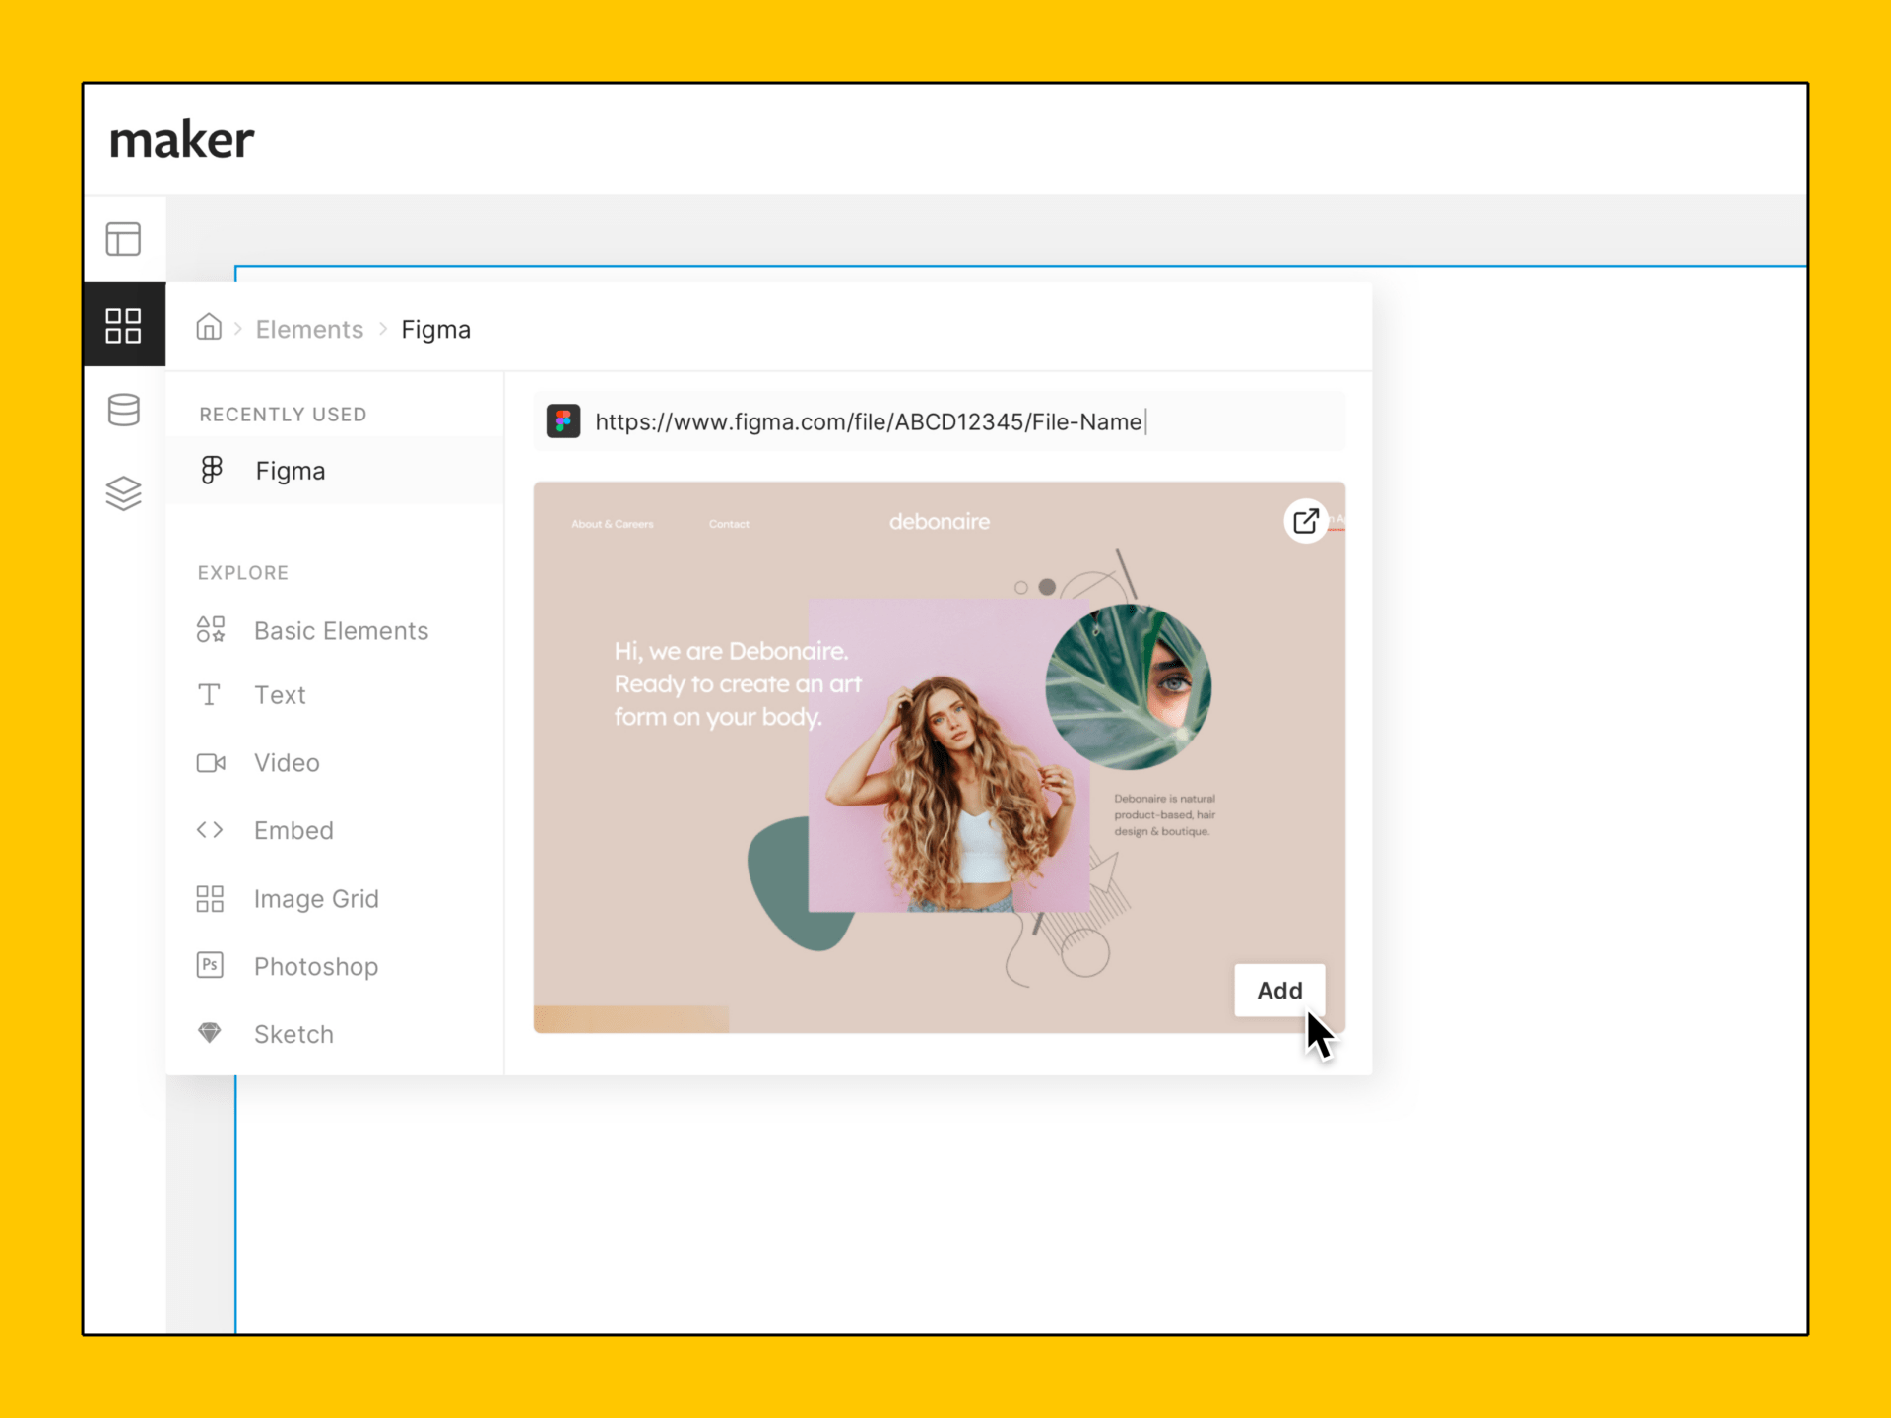
Task: Click the home icon in the breadcrumb
Action: (x=209, y=329)
